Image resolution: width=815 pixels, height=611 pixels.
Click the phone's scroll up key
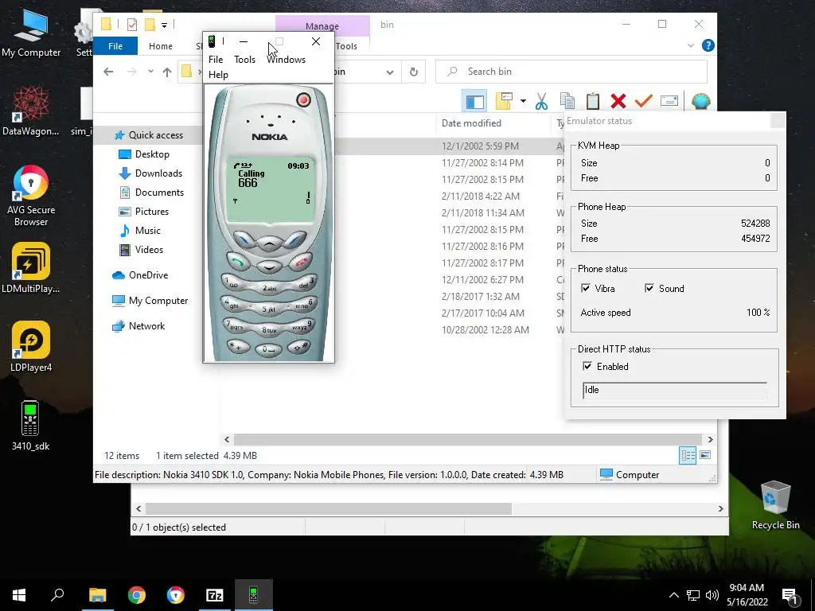(269, 243)
